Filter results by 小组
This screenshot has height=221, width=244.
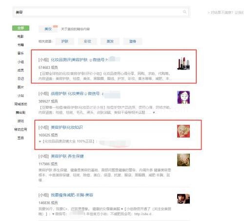20,62
